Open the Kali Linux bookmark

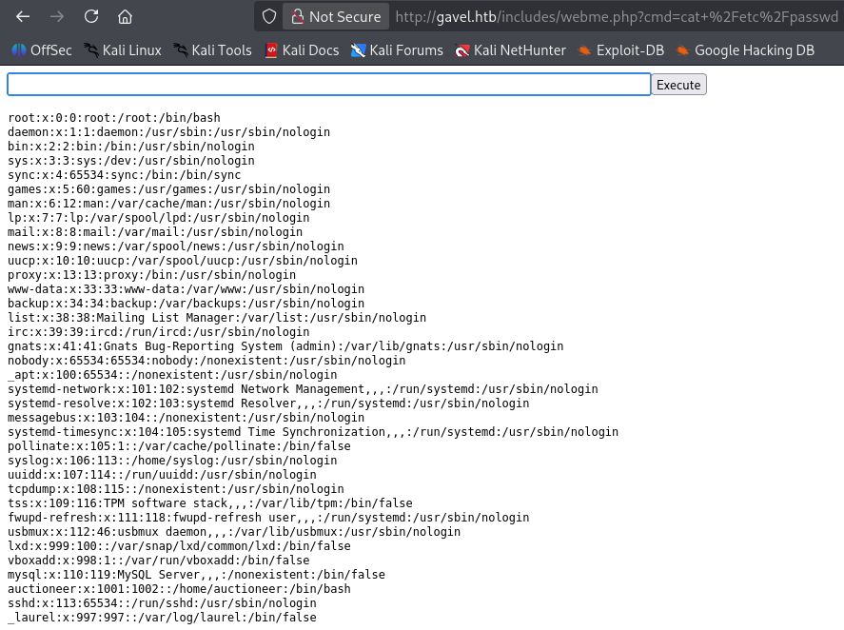click(122, 50)
